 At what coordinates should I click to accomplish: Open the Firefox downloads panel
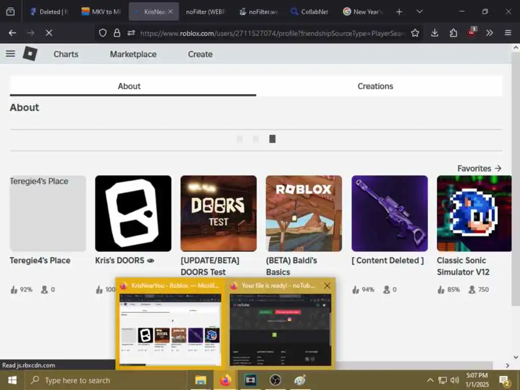point(435,33)
